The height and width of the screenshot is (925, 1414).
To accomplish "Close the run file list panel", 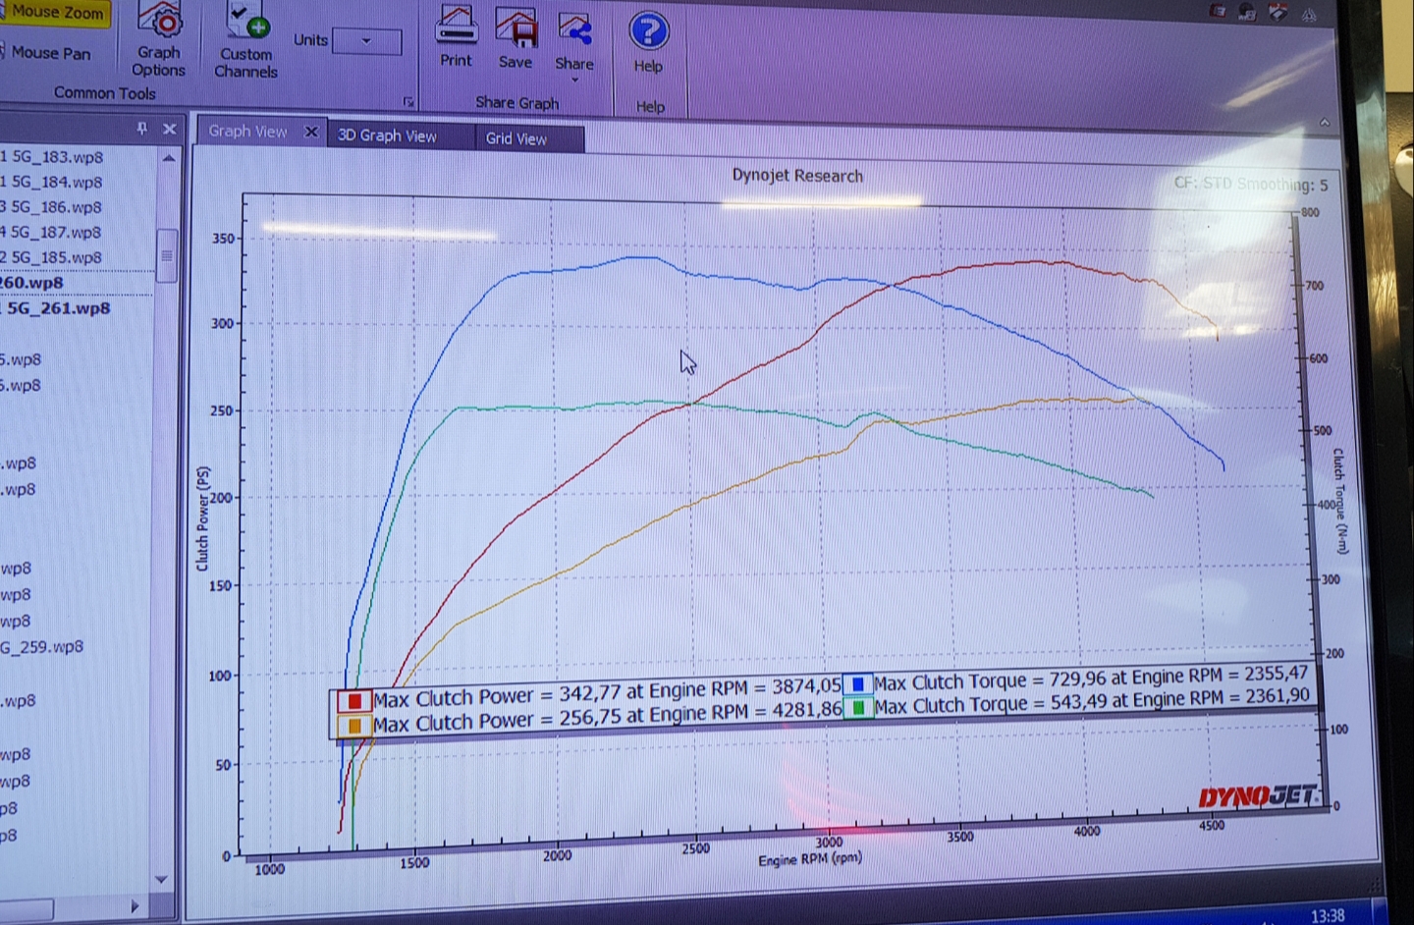I will [x=169, y=129].
